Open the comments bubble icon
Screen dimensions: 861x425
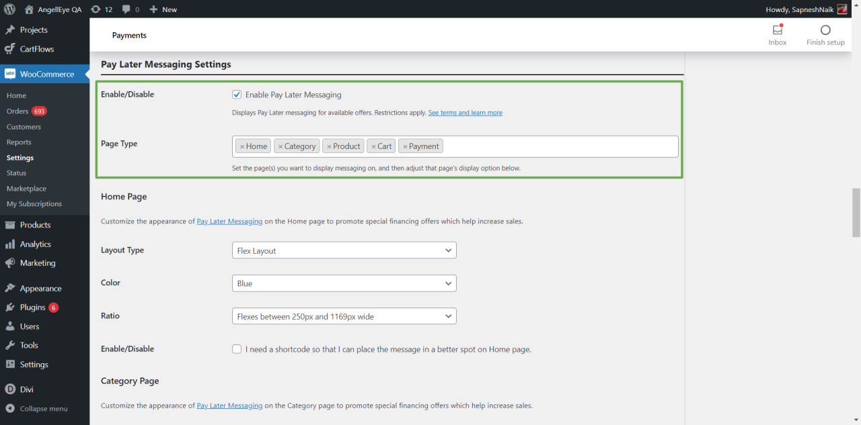click(126, 9)
